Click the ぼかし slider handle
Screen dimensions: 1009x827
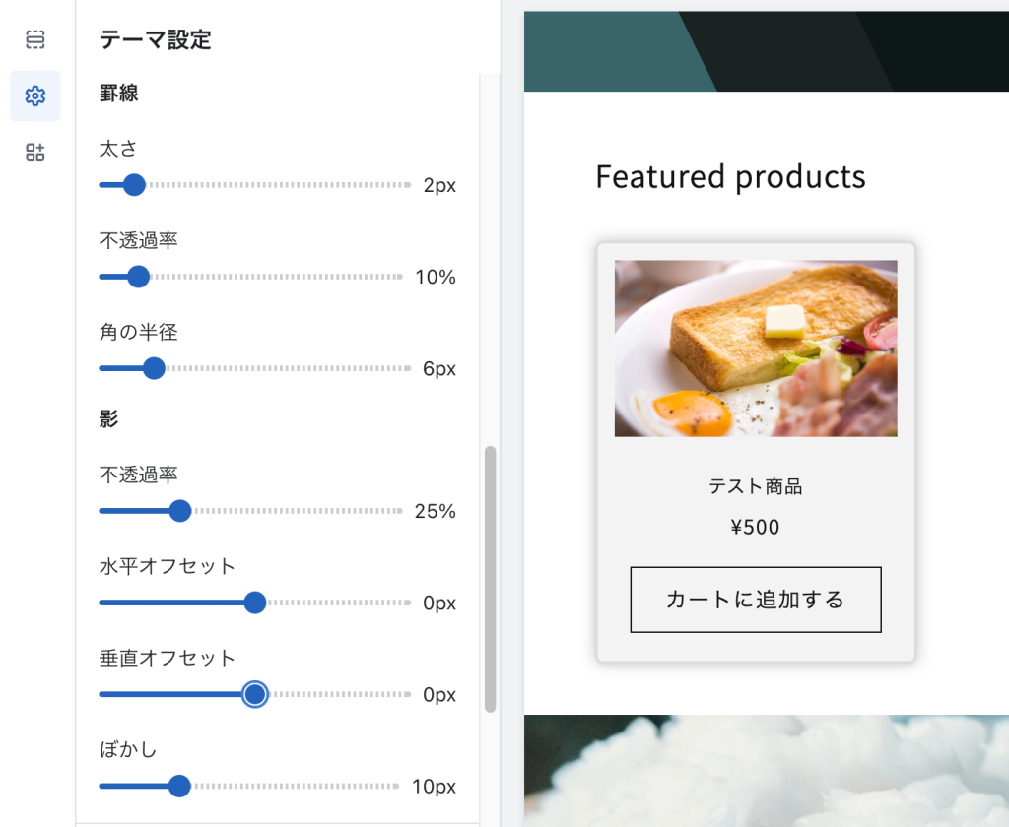pyautogui.click(x=178, y=787)
